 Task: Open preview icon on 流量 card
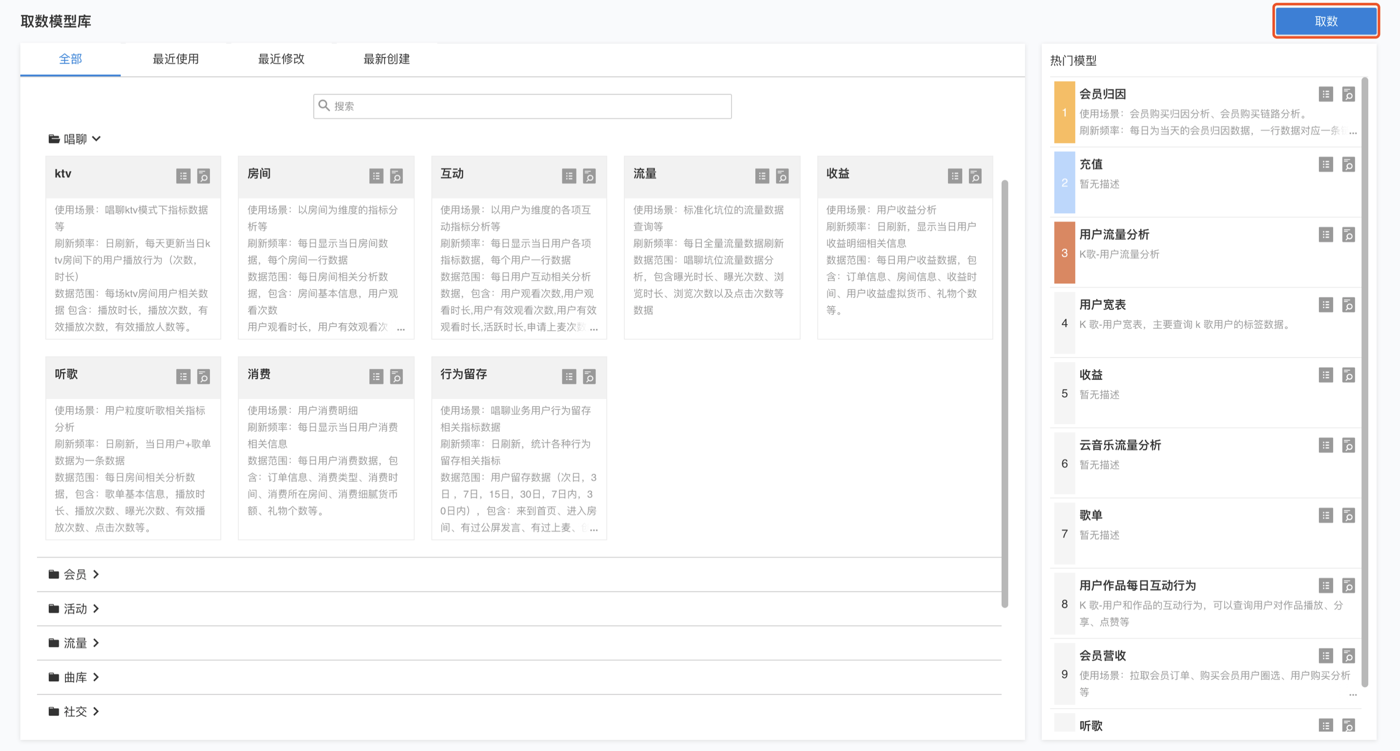click(782, 176)
